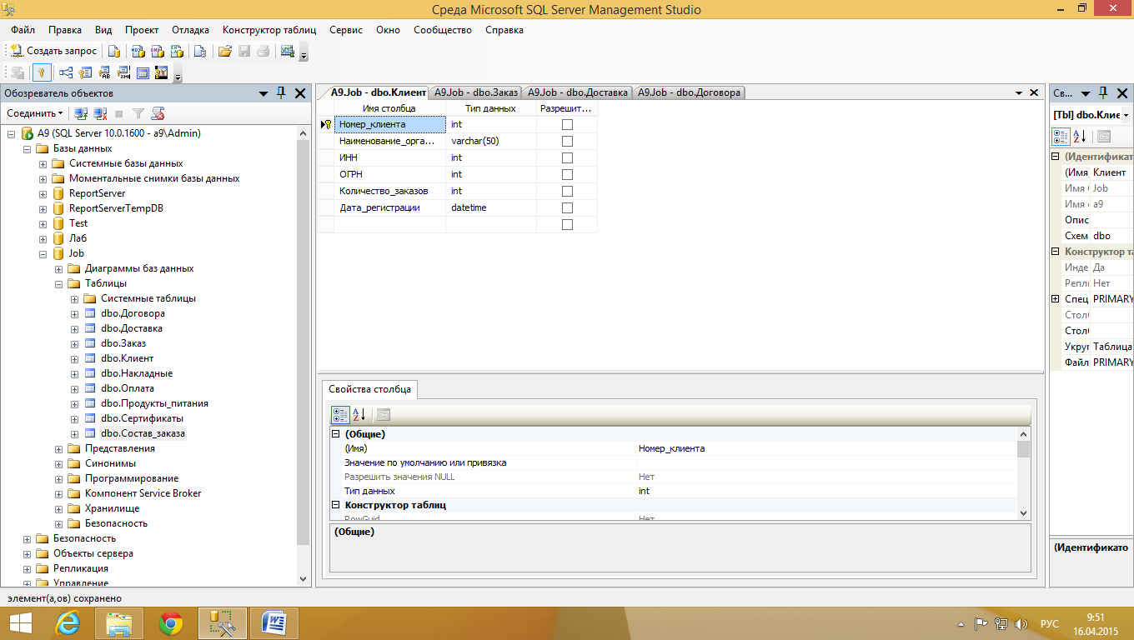Open Manage Fulltext Index icon
The height and width of the screenshot is (640, 1134).
click(x=104, y=72)
